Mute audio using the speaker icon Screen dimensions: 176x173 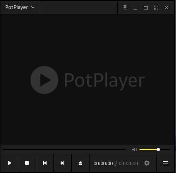(134, 150)
